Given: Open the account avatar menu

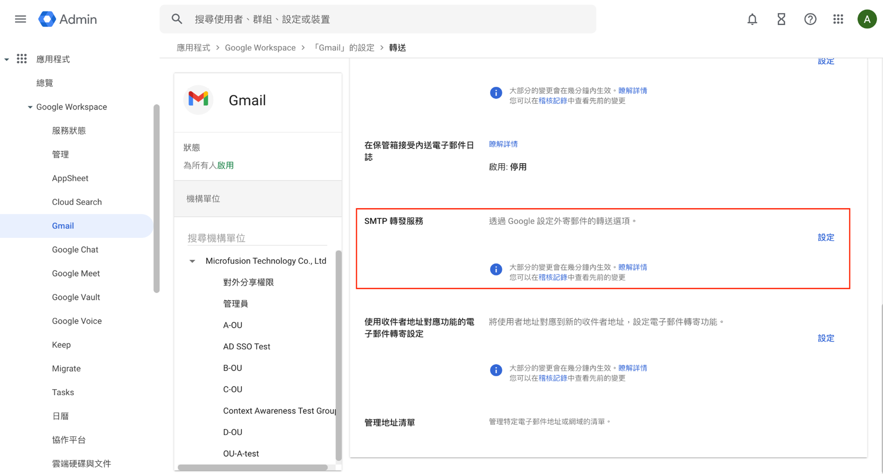Looking at the screenshot, I should (867, 19).
